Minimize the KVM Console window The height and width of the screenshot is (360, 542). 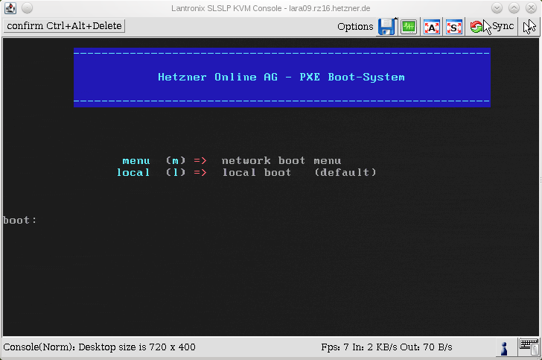click(497, 8)
